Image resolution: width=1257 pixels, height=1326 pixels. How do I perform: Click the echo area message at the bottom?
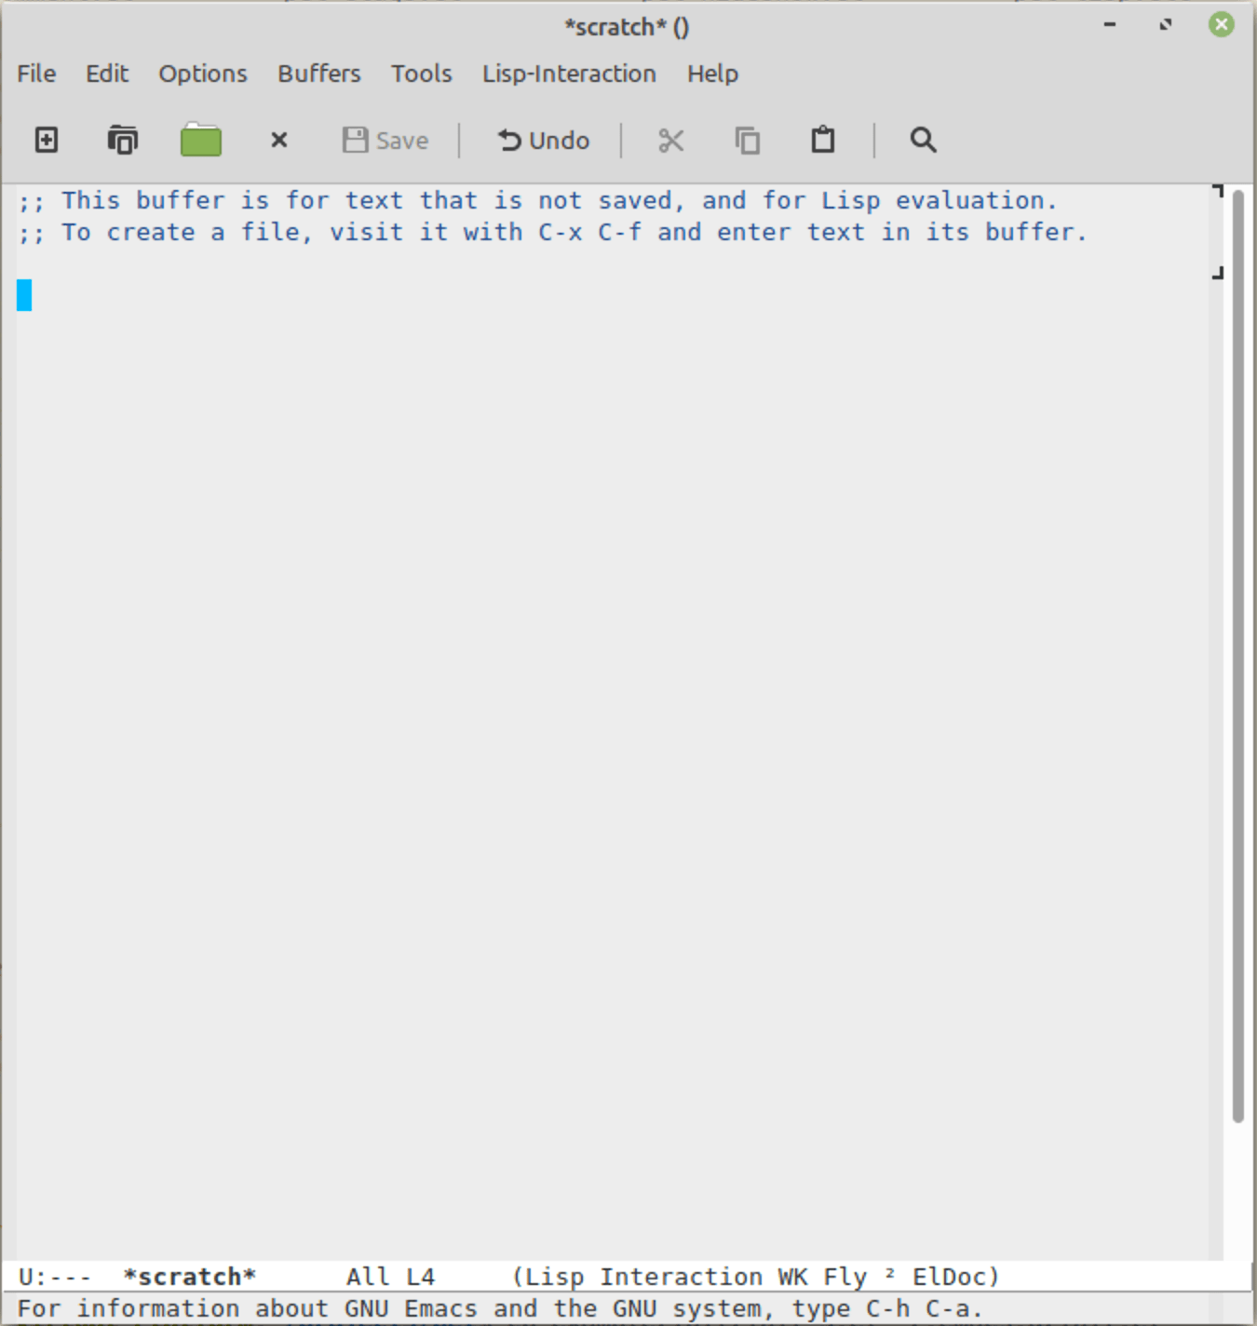point(500,1308)
